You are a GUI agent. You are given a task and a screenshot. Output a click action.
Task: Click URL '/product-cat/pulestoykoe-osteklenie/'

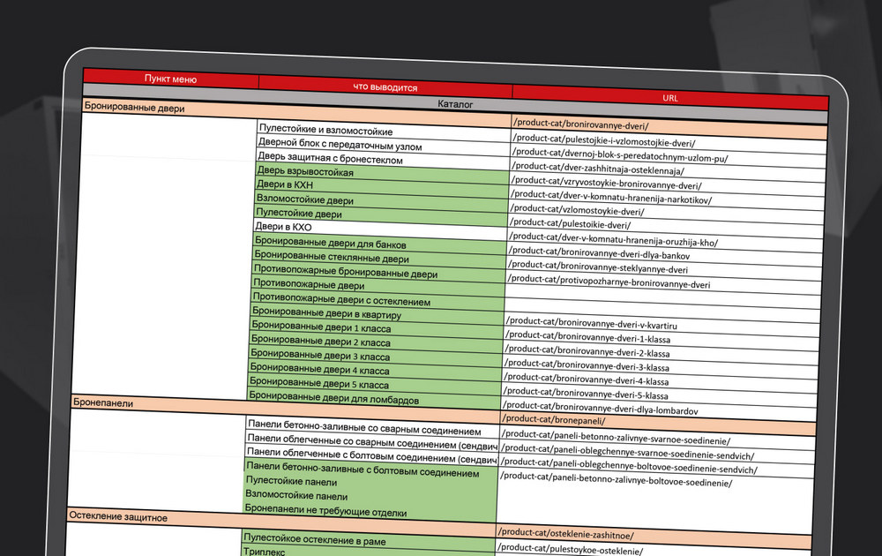570,548
